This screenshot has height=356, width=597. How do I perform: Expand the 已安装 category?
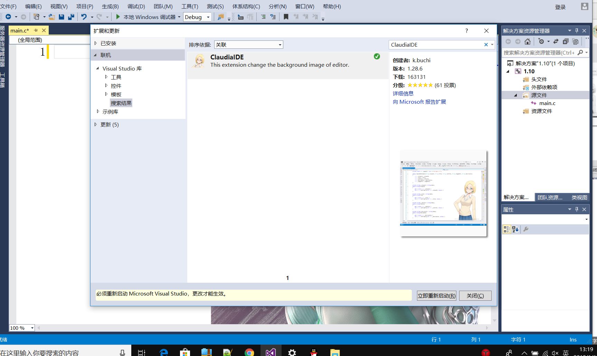96,43
